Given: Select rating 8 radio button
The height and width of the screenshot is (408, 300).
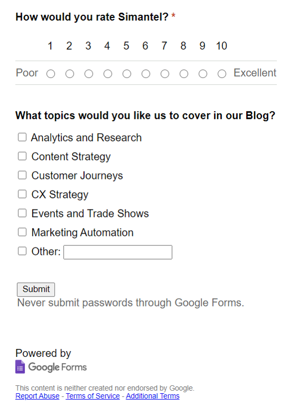Looking at the screenshot, I should coord(184,74).
